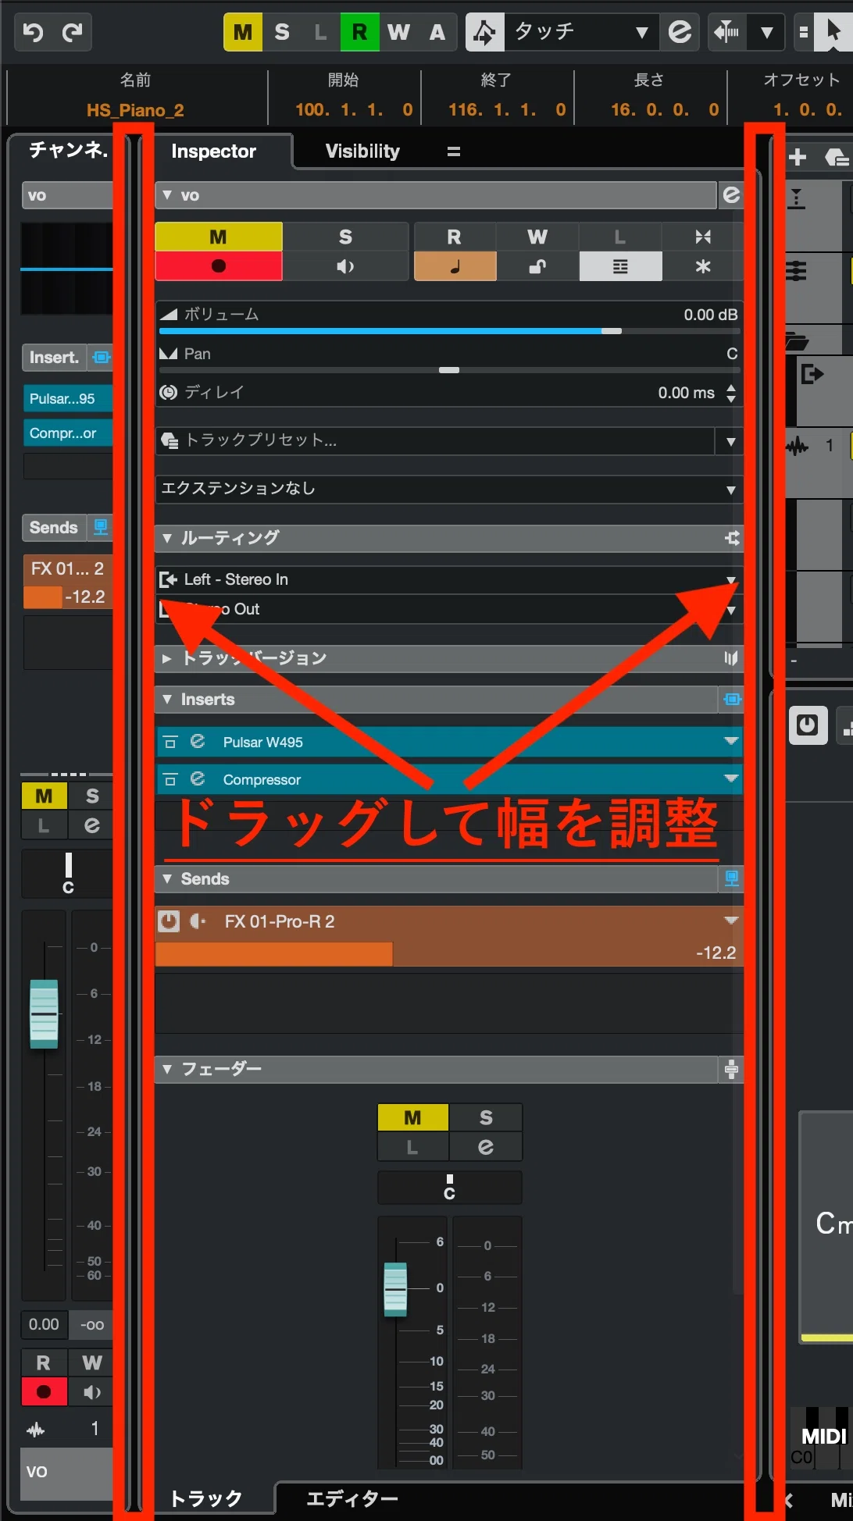
Task: Open エクステンションなし extension dropdown
Action: [x=449, y=489]
